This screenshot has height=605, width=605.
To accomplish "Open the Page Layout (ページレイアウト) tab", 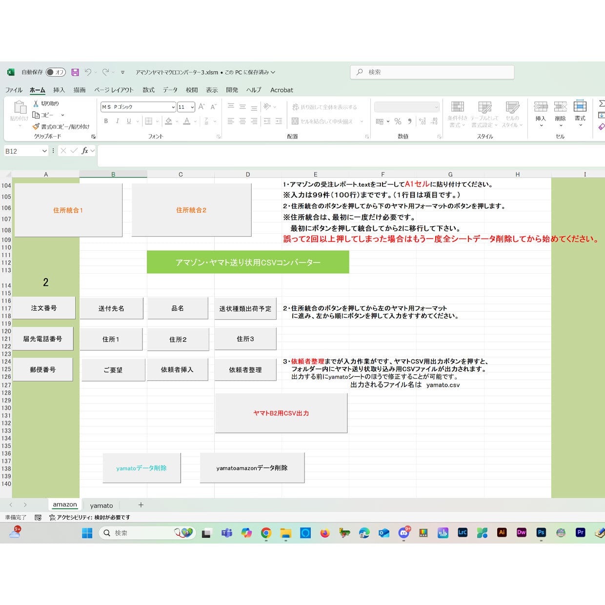I will tap(114, 90).
